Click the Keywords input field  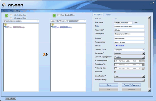(129, 30)
